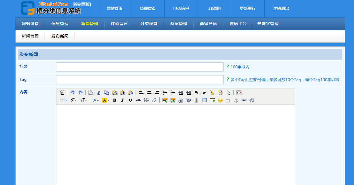
Task: Click the cut scissors icon
Action: [x=99, y=93]
